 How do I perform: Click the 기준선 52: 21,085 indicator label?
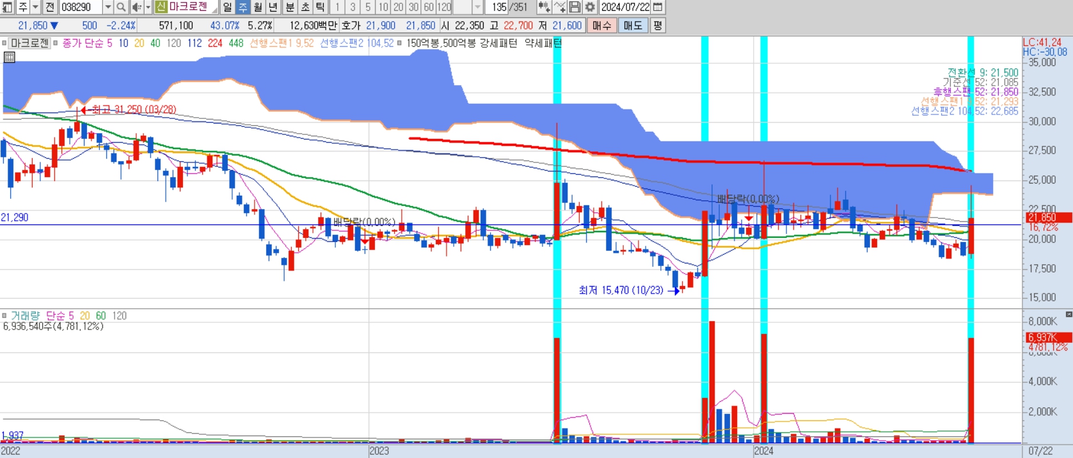pos(980,83)
